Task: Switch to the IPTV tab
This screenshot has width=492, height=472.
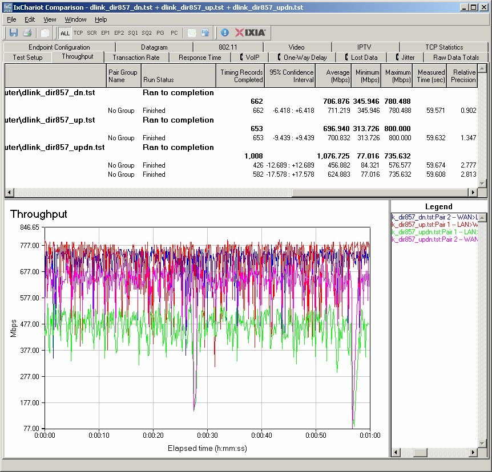Action: click(364, 47)
